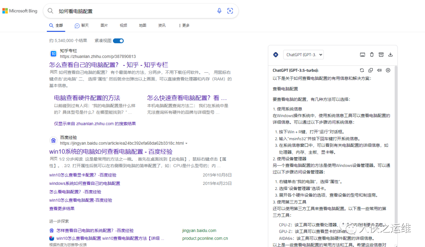This screenshot has height=247, width=425.
Task: Switch to the 资讯 tab
Action: [x=162, y=26]
